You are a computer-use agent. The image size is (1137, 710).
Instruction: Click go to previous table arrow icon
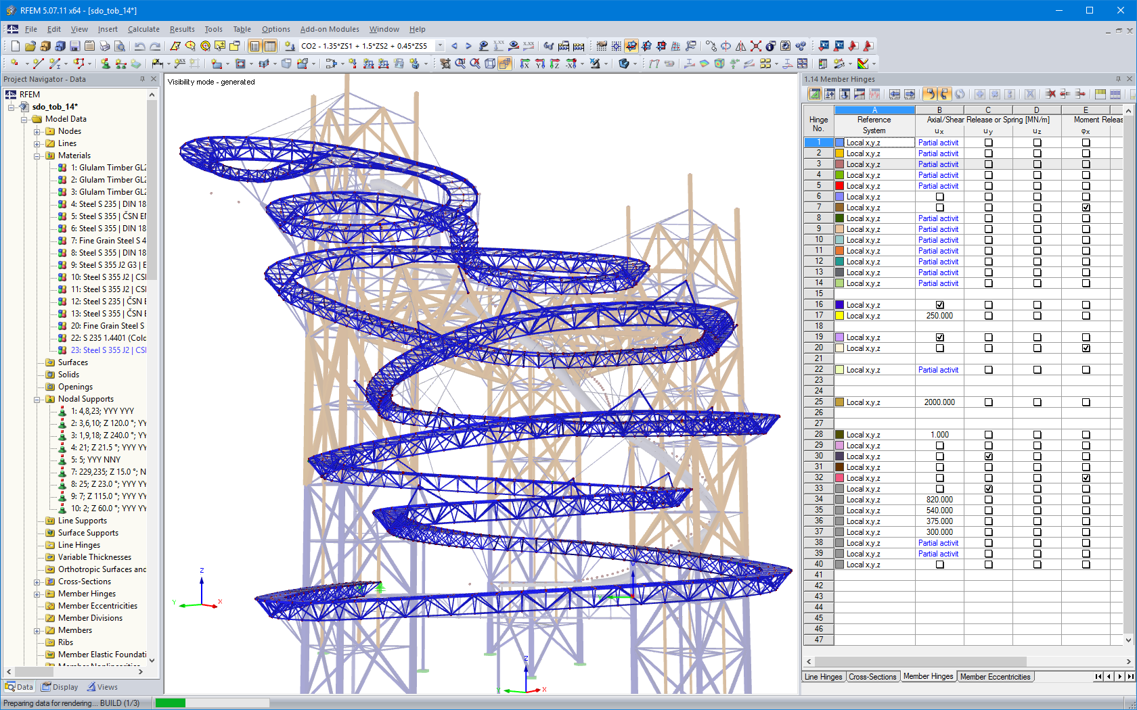pyautogui.click(x=895, y=94)
